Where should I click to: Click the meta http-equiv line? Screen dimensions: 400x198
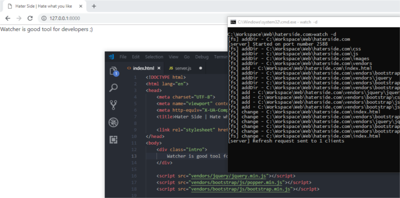192,110
